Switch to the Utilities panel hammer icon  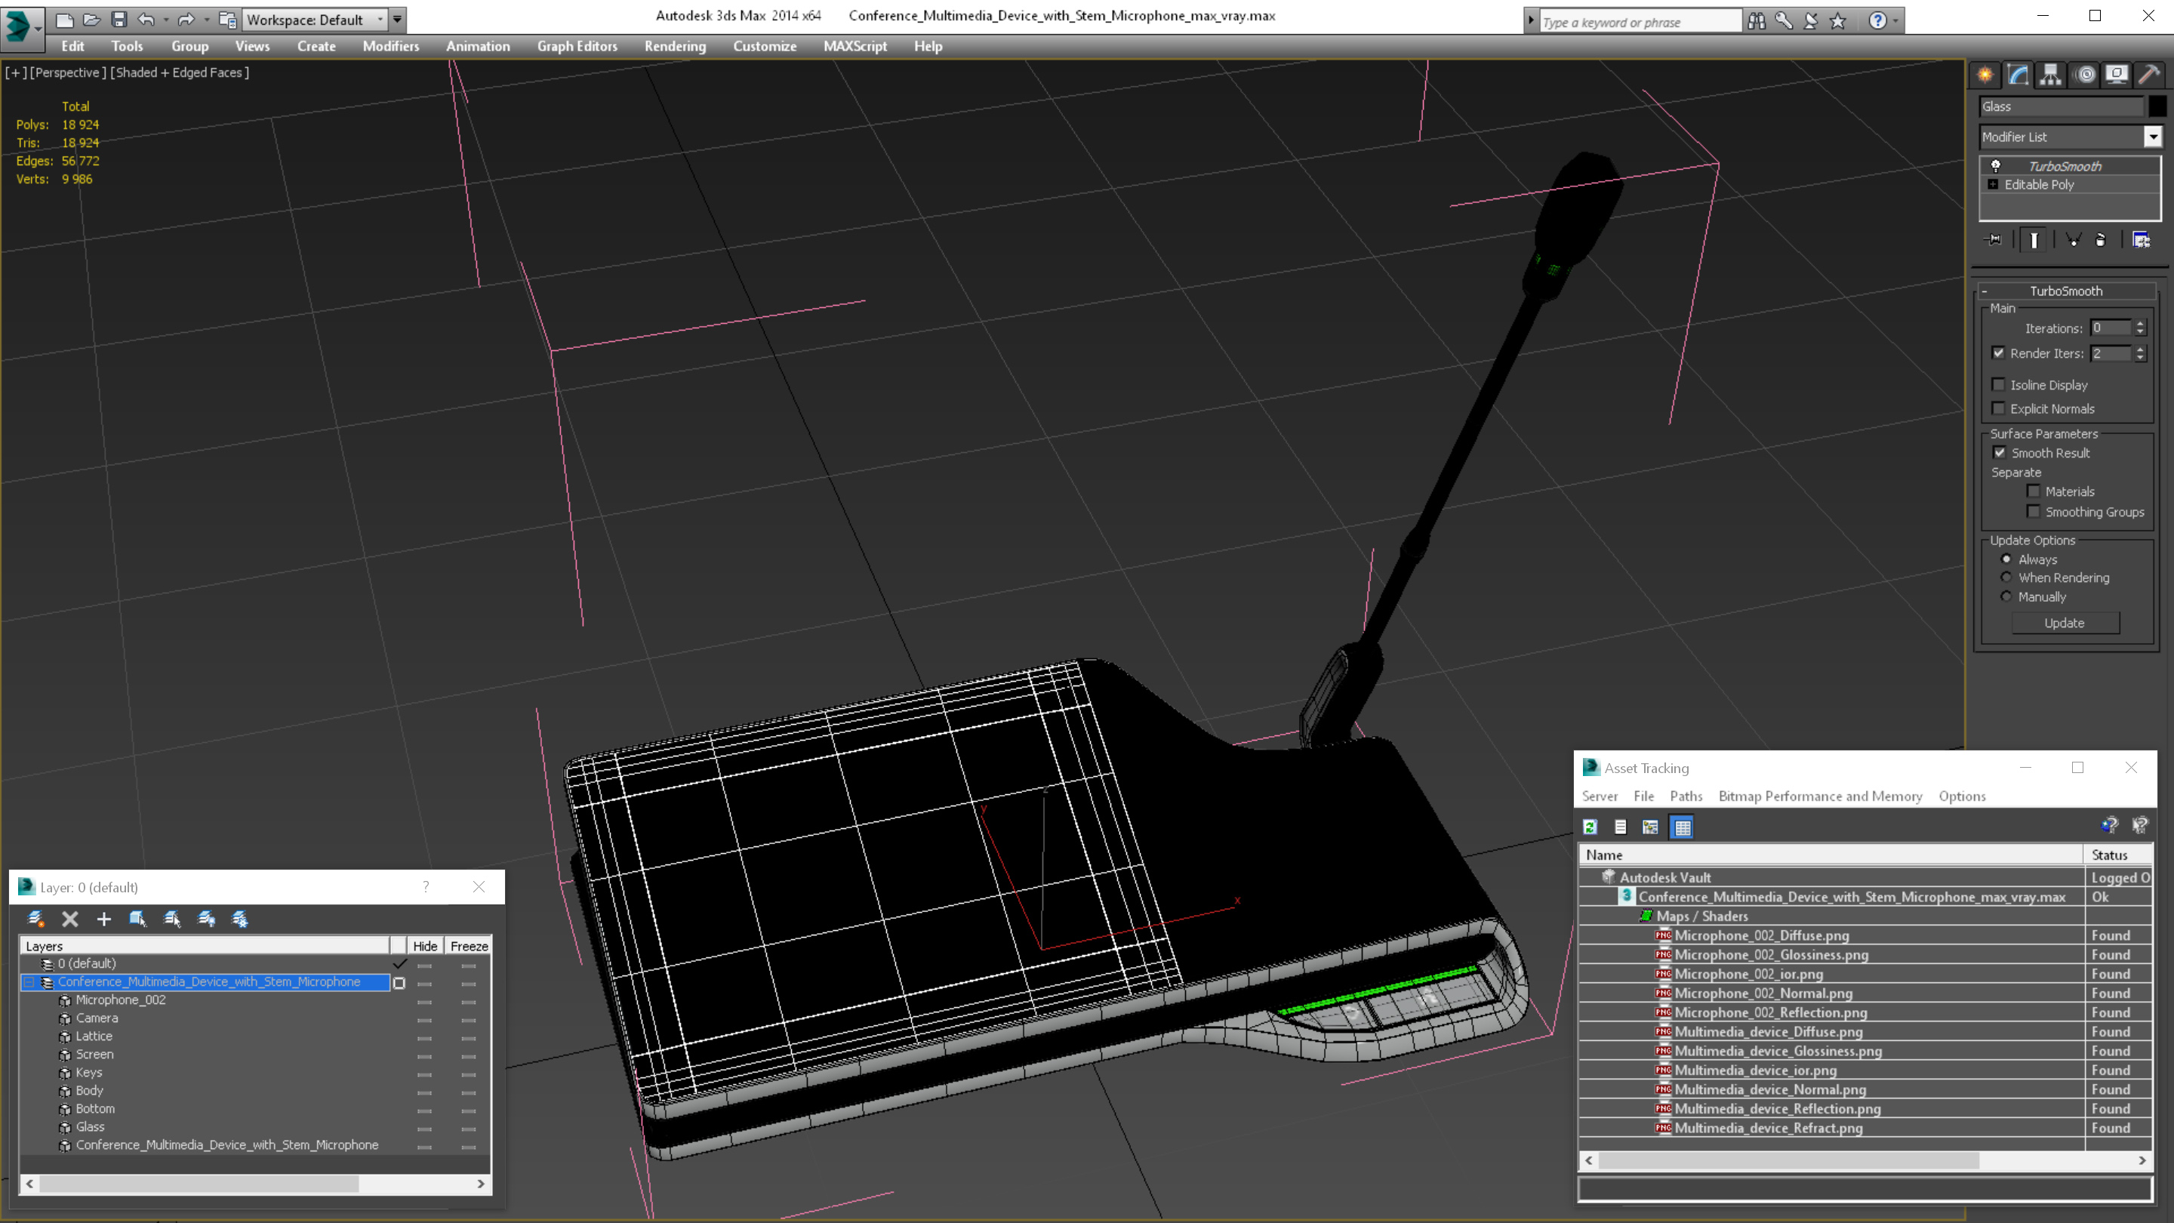pos(2150,75)
